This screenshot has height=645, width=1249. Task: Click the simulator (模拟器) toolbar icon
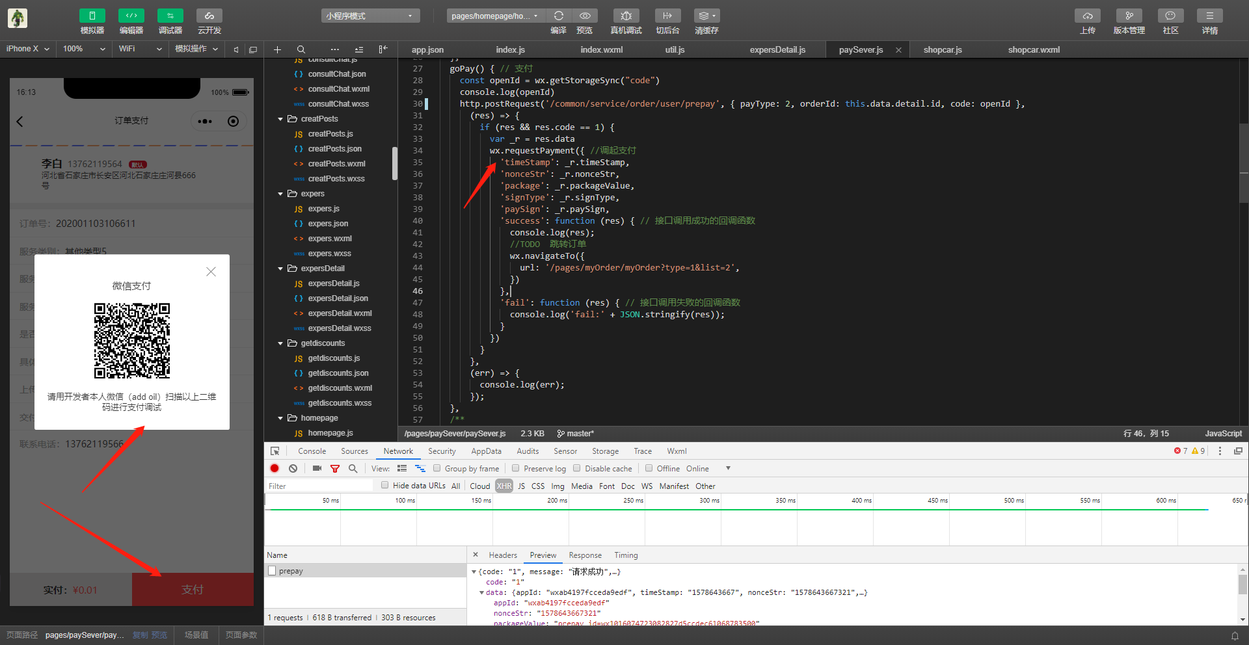pos(92,16)
